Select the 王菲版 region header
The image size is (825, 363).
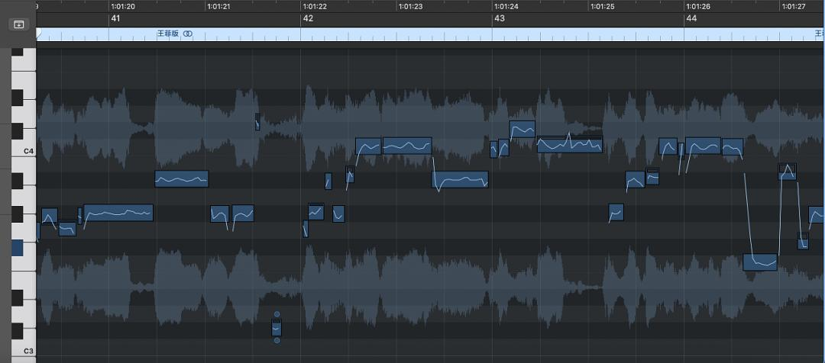click(x=167, y=34)
